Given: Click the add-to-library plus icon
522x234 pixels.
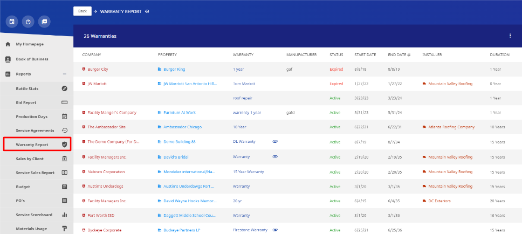Looking at the screenshot, I should point(44,22).
